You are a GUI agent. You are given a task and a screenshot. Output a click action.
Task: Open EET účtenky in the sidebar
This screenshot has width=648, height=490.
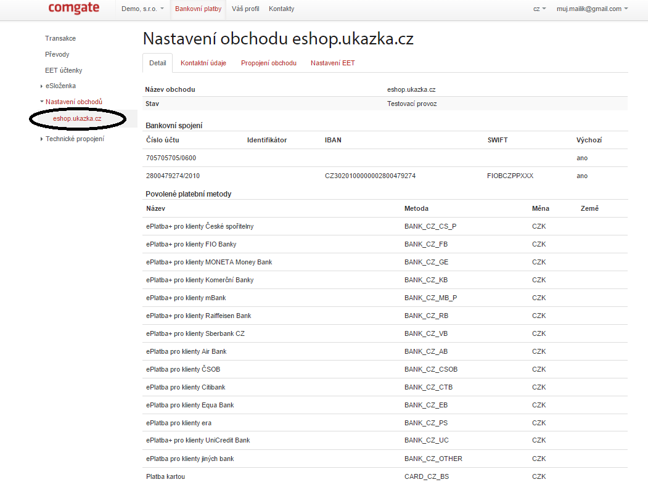(64, 70)
